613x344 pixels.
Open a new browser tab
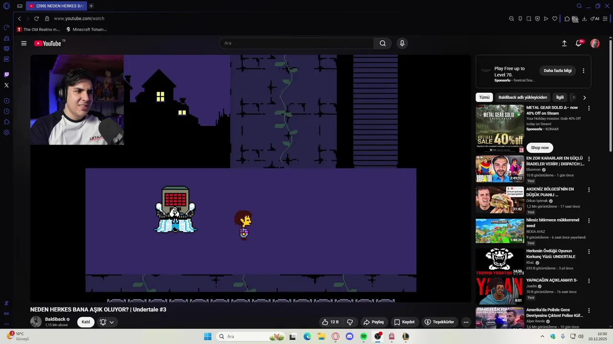click(x=91, y=6)
